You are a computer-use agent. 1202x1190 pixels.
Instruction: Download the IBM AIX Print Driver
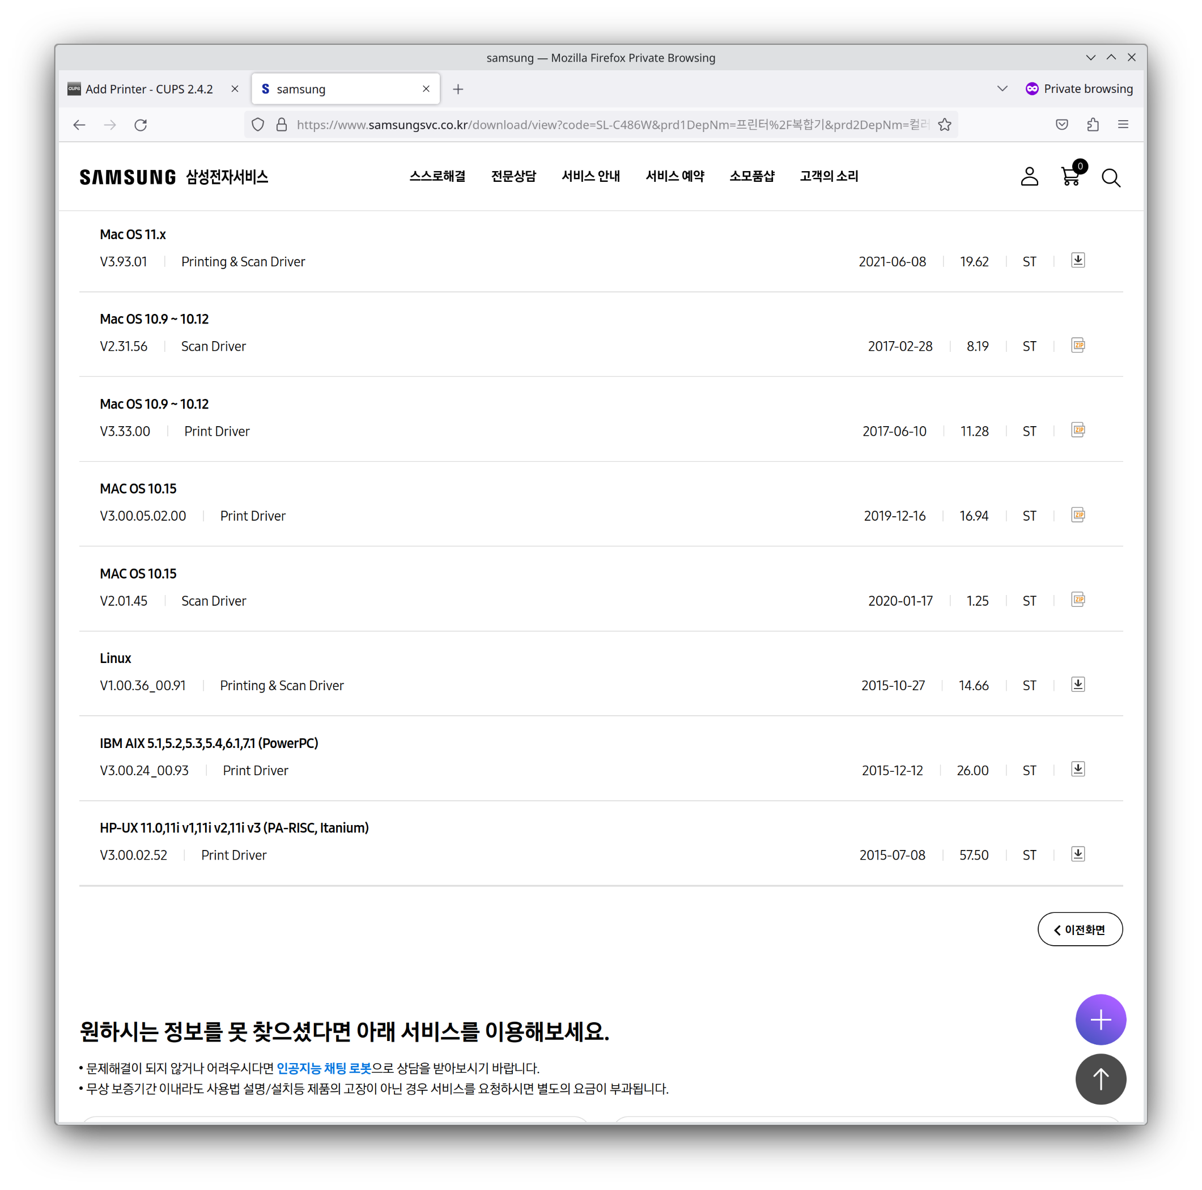pyautogui.click(x=1077, y=769)
